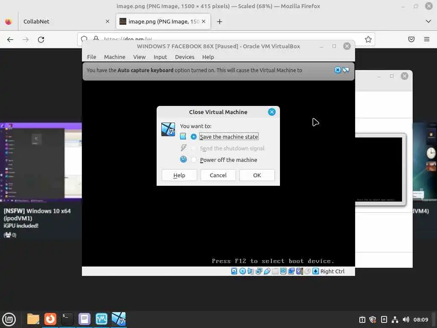Open Linux Mint start menu

click(9, 319)
